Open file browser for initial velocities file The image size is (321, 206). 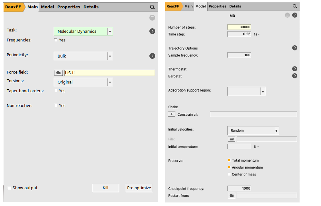point(231,139)
